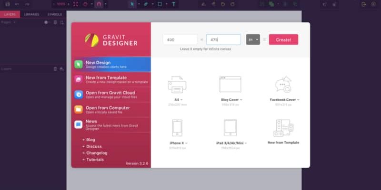Screen dimensions: 381x190
Task: Select New from Template in sidebar
Action: pos(111,79)
